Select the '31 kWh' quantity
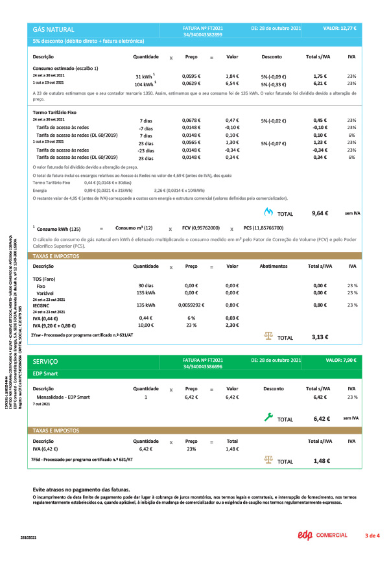Image resolution: width=389 pixels, height=566 pixels. pyautogui.click(x=145, y=77)
